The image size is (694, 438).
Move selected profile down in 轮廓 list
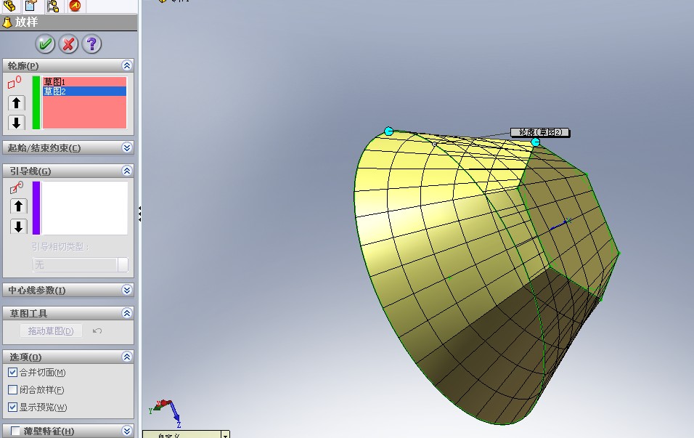coord(17,122)
